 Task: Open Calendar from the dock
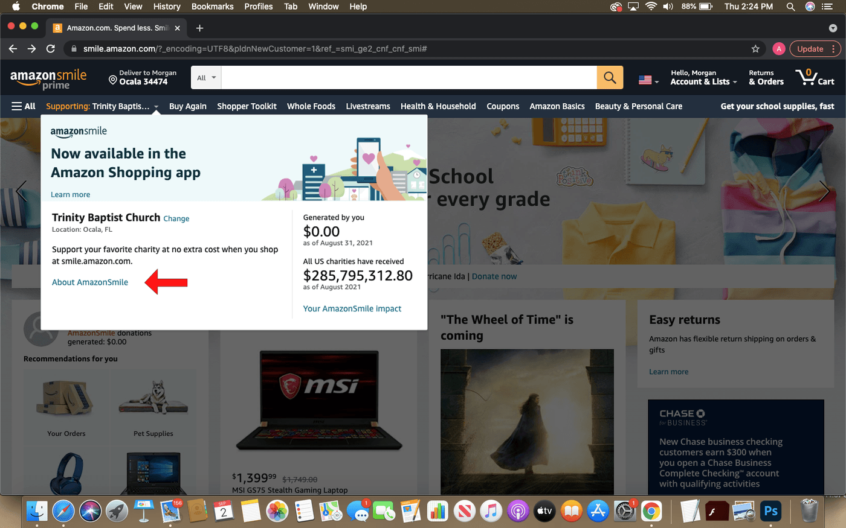[x=224, y=512]
